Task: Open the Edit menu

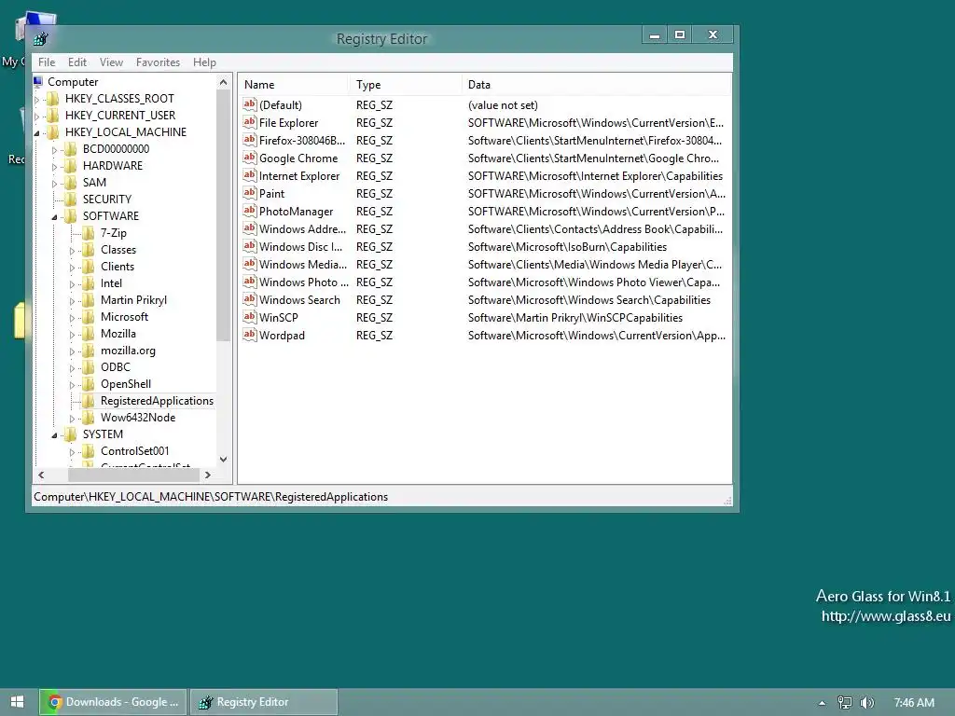Action: click(x=77, y=62)
